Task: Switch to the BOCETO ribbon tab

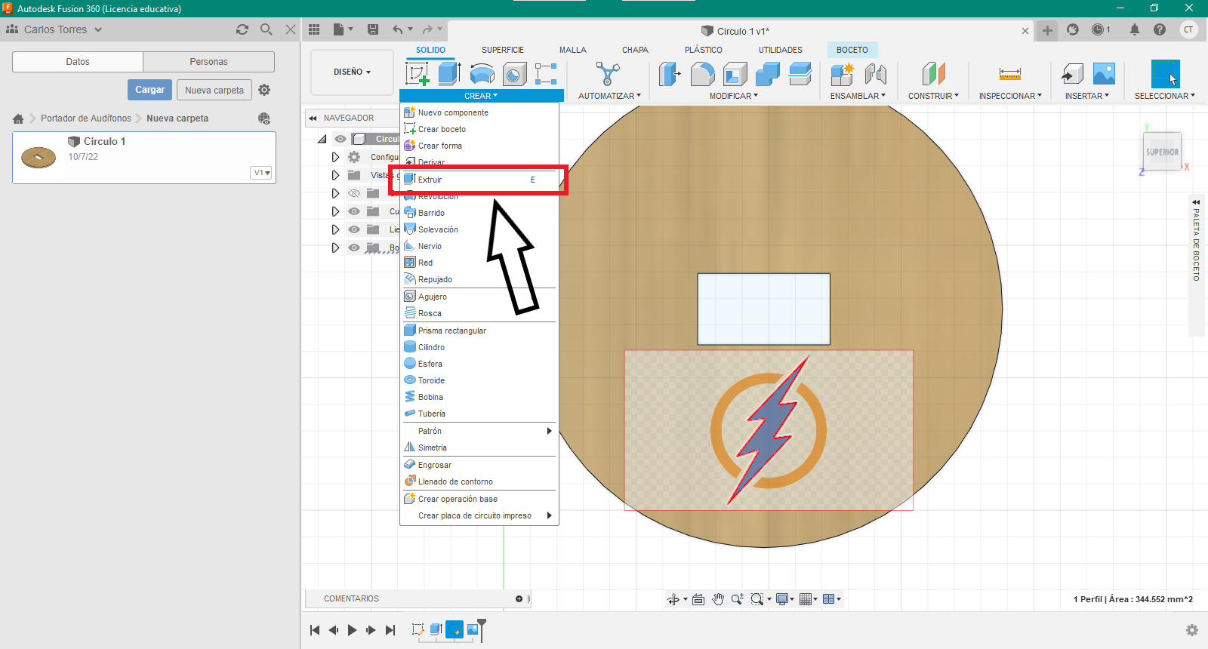Action: click(852, 50)
